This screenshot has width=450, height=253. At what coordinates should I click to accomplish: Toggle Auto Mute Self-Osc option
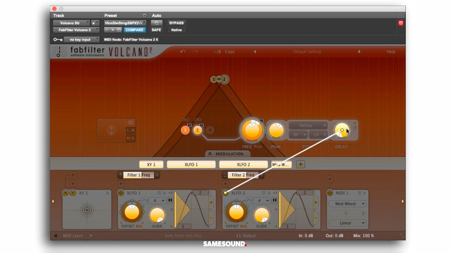click(x=183, y=236)
